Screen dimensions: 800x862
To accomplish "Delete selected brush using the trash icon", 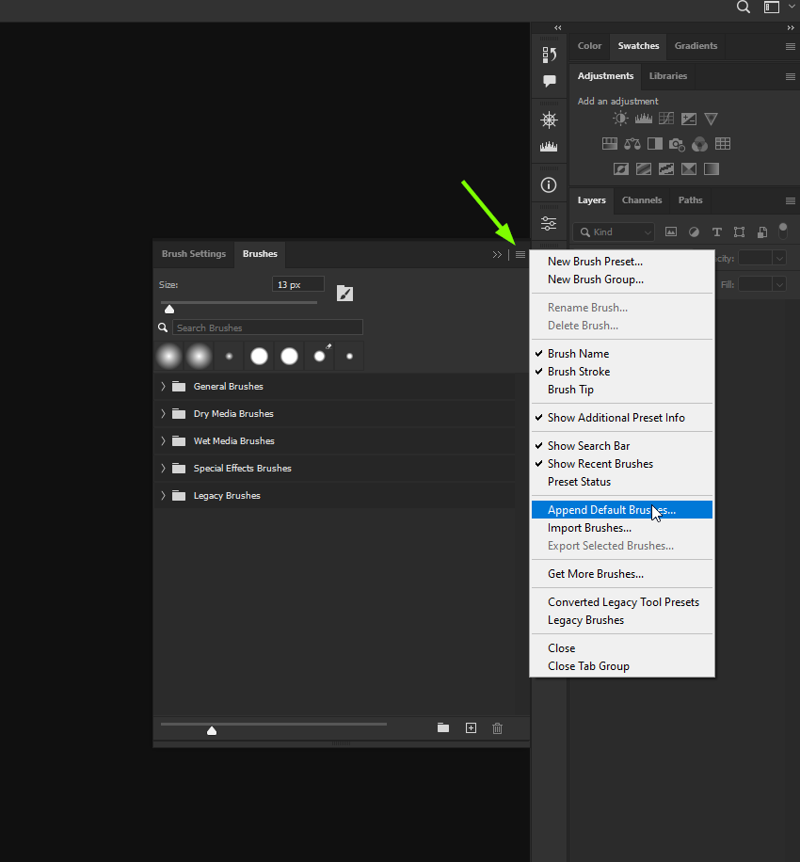I will pos(497,728).
